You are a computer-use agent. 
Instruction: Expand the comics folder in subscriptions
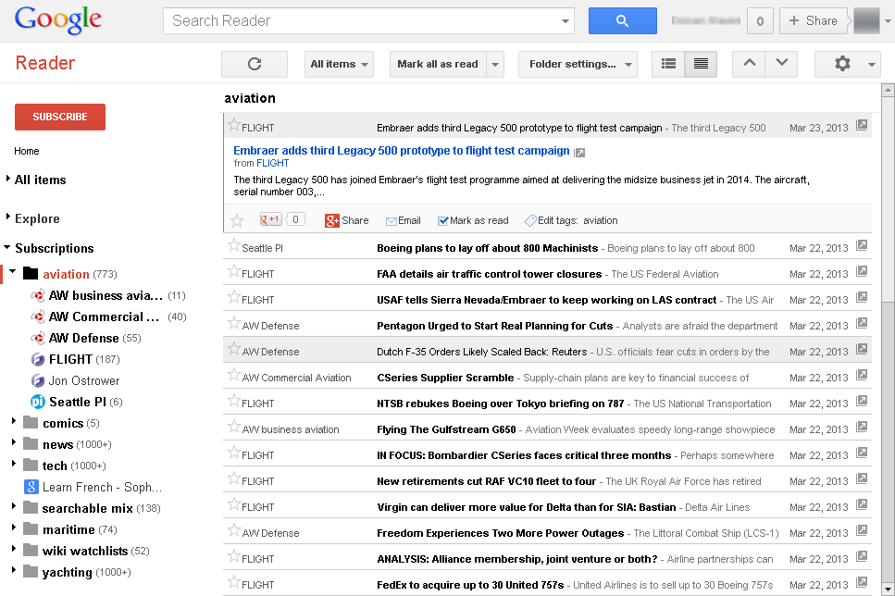pyautogui.click(x=14, y=423)
